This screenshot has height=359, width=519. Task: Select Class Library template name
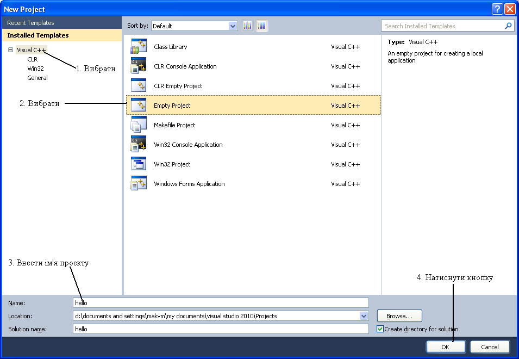click(x=171, y=47)
